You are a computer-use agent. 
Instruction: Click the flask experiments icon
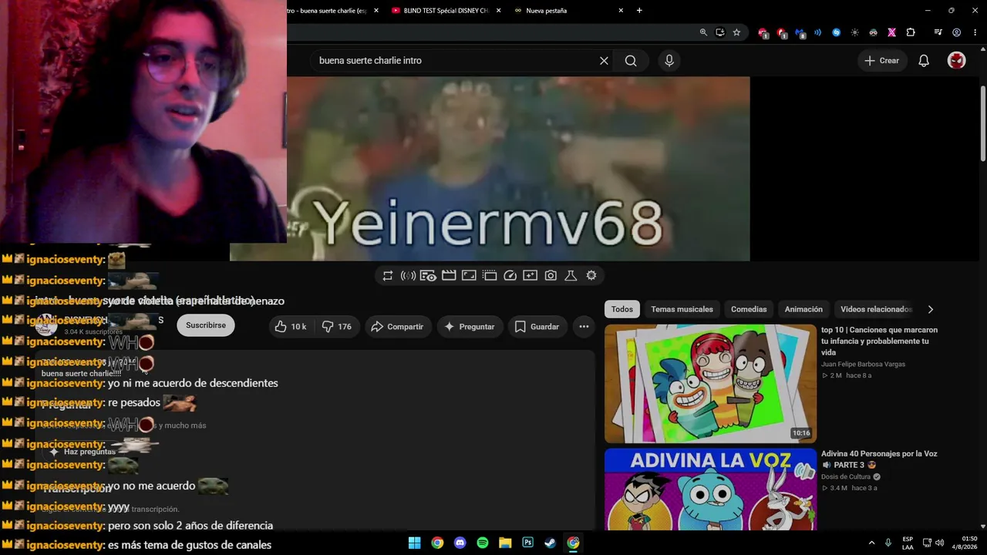571,275
